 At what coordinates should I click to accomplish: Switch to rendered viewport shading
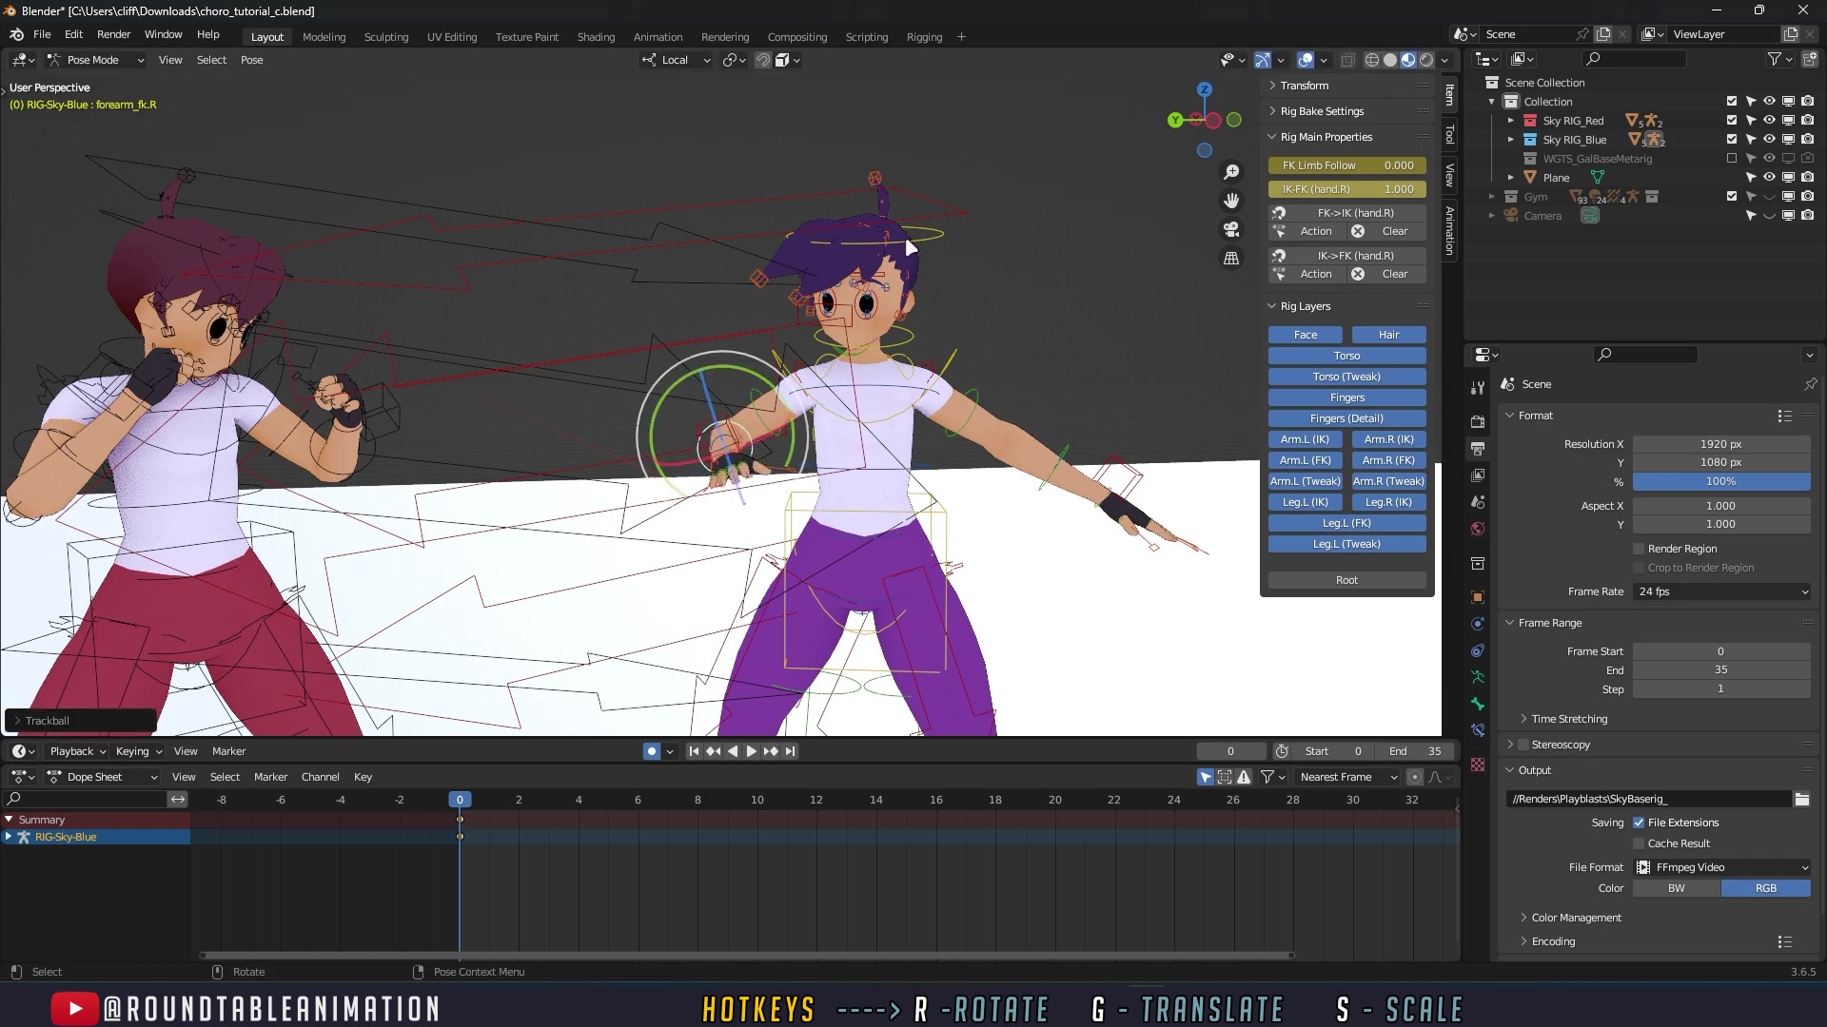click(x=1428, y=59)
